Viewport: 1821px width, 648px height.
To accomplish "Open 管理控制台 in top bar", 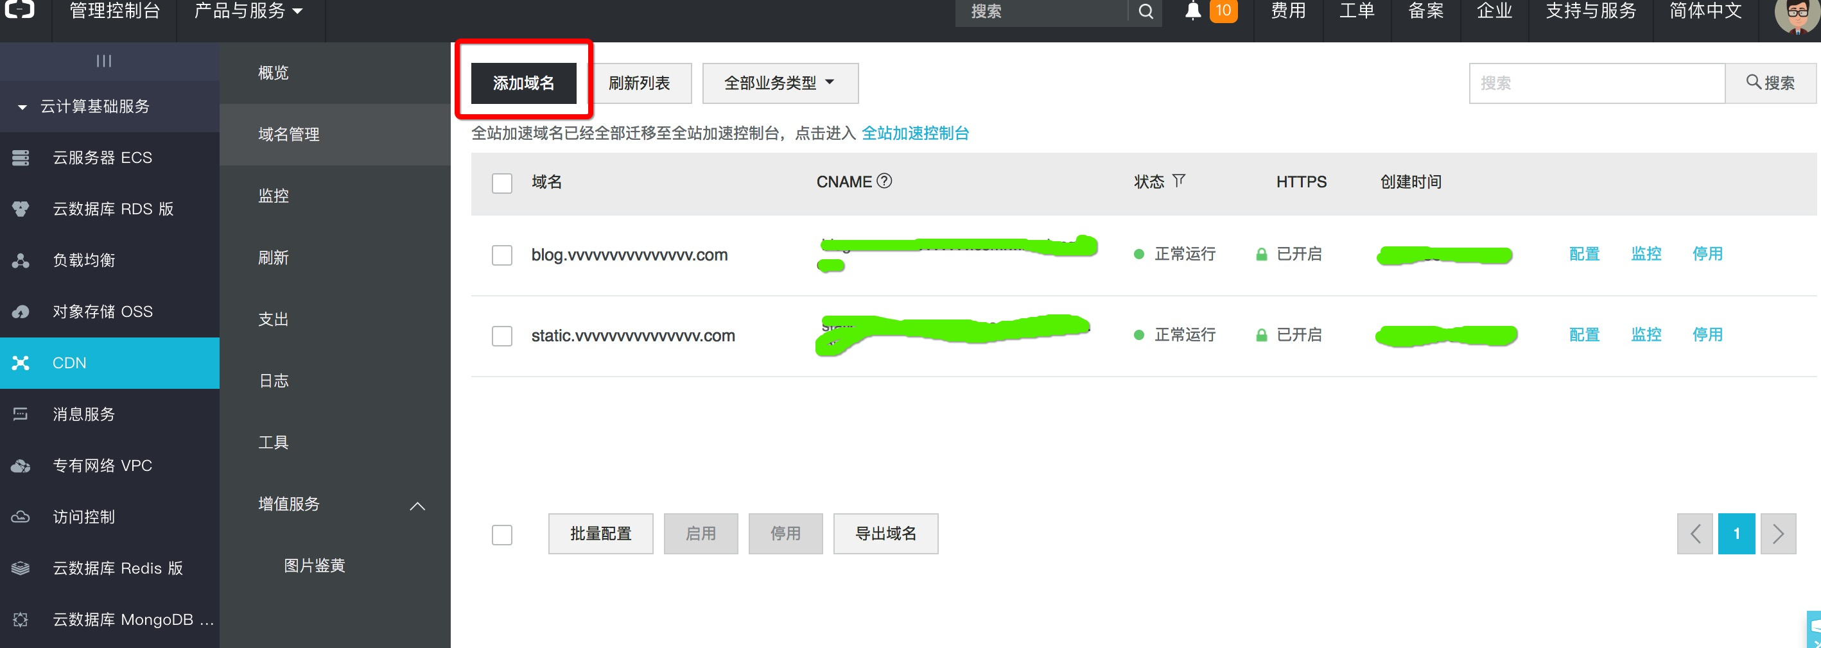I will (114, 11).
